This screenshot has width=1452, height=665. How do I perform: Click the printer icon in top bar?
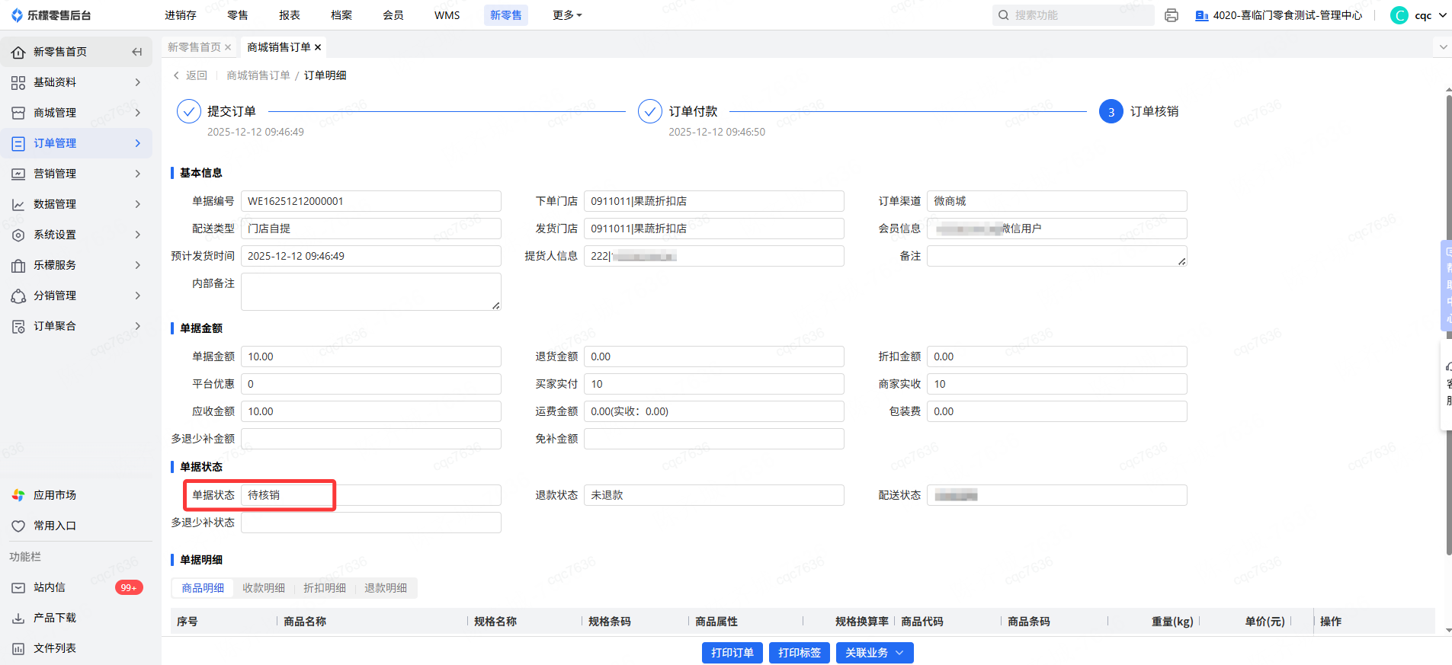[x=1172, y=15]
